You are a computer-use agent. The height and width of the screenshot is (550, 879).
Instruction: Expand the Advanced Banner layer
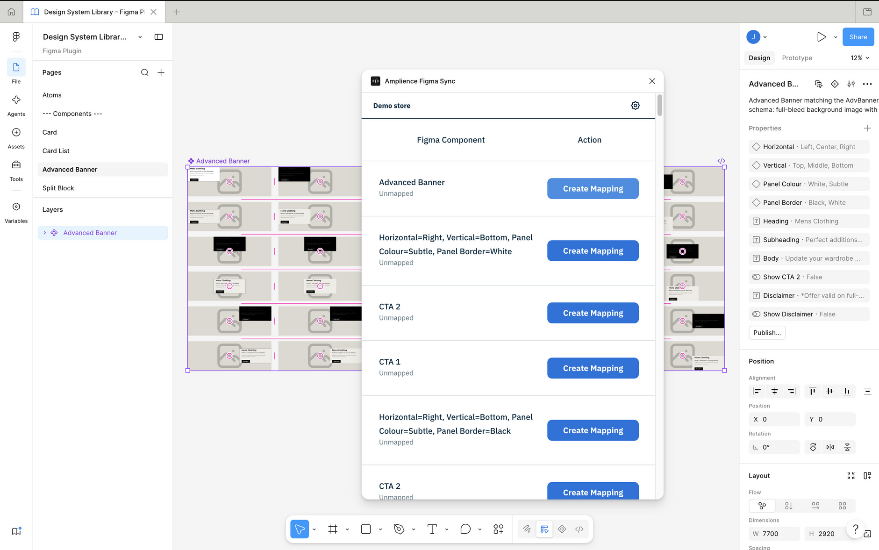(x=45, y=233)
